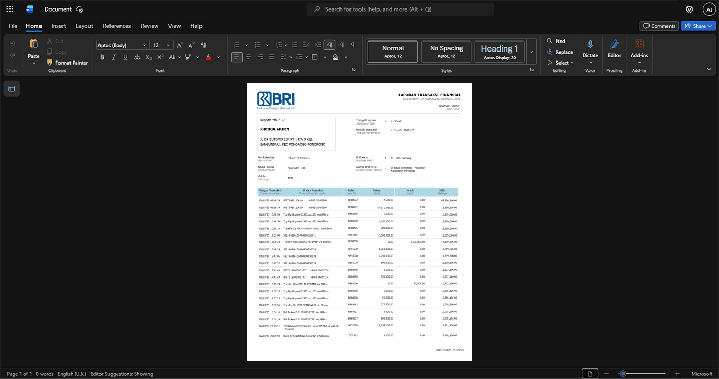This screenshot has height=379, width=719.
Task: Toggle show paragraph marks
Action: click(353, 45)
